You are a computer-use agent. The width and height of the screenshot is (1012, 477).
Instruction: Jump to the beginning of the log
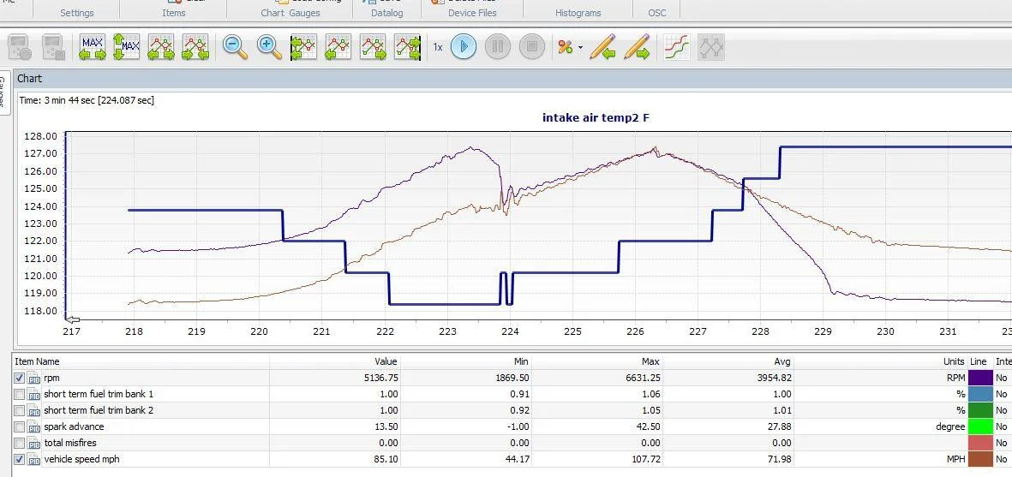[x=303, y=47]
